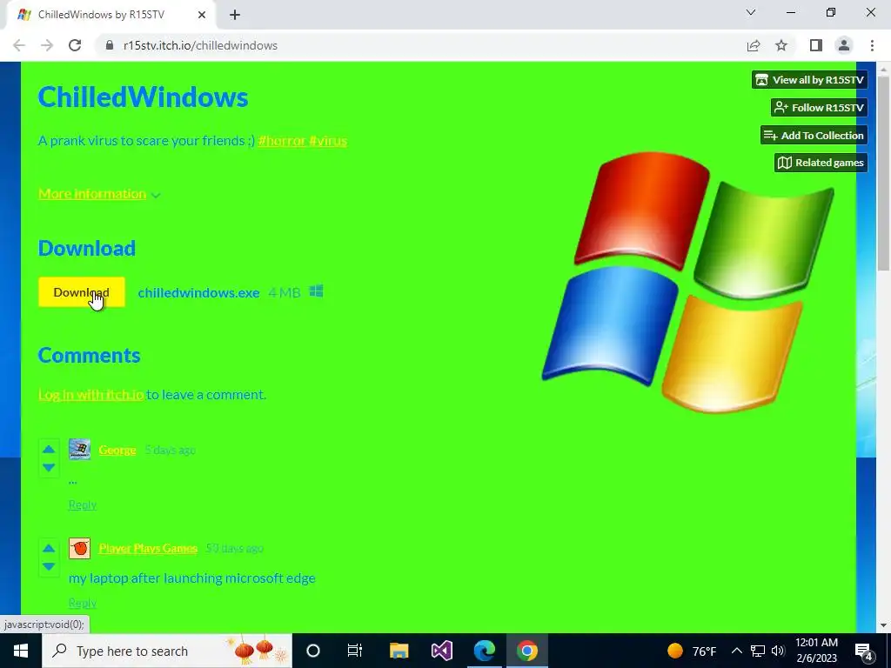Expand the More information section

tap(99, 194)
